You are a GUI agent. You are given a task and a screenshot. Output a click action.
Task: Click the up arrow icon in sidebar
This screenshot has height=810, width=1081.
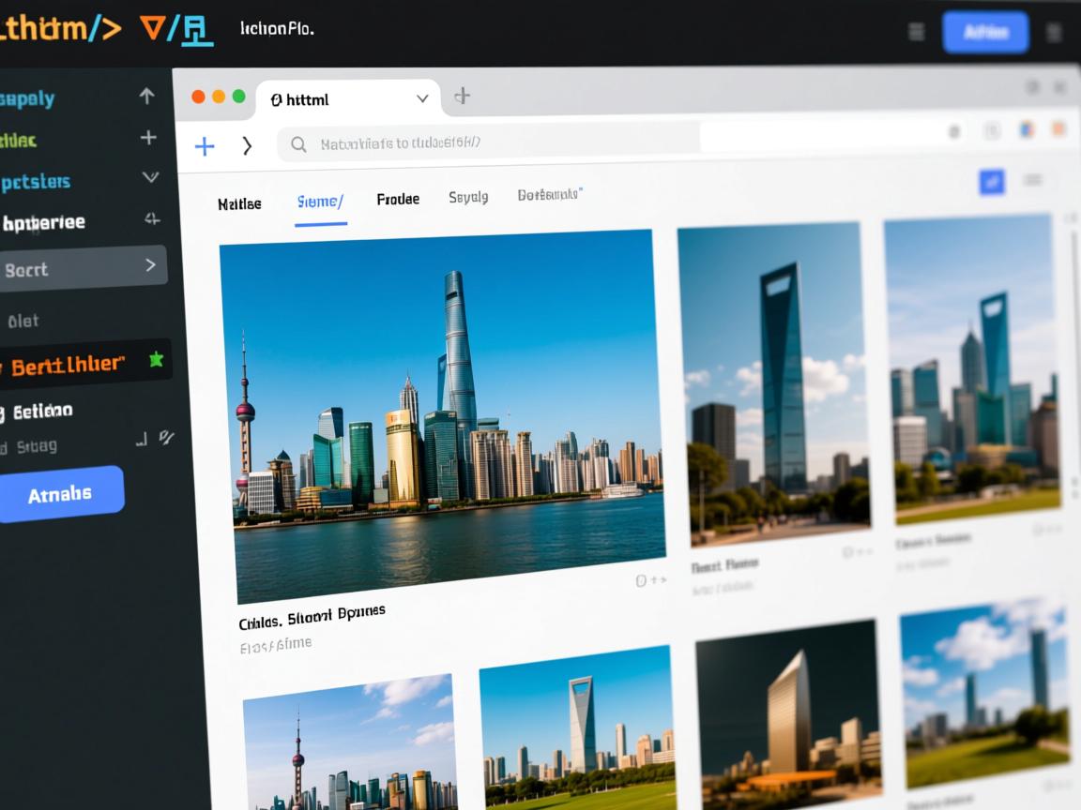point(146,96)
